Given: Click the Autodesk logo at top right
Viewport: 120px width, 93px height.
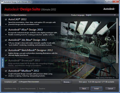Looking at the screenshot, I should pos(109,9).
